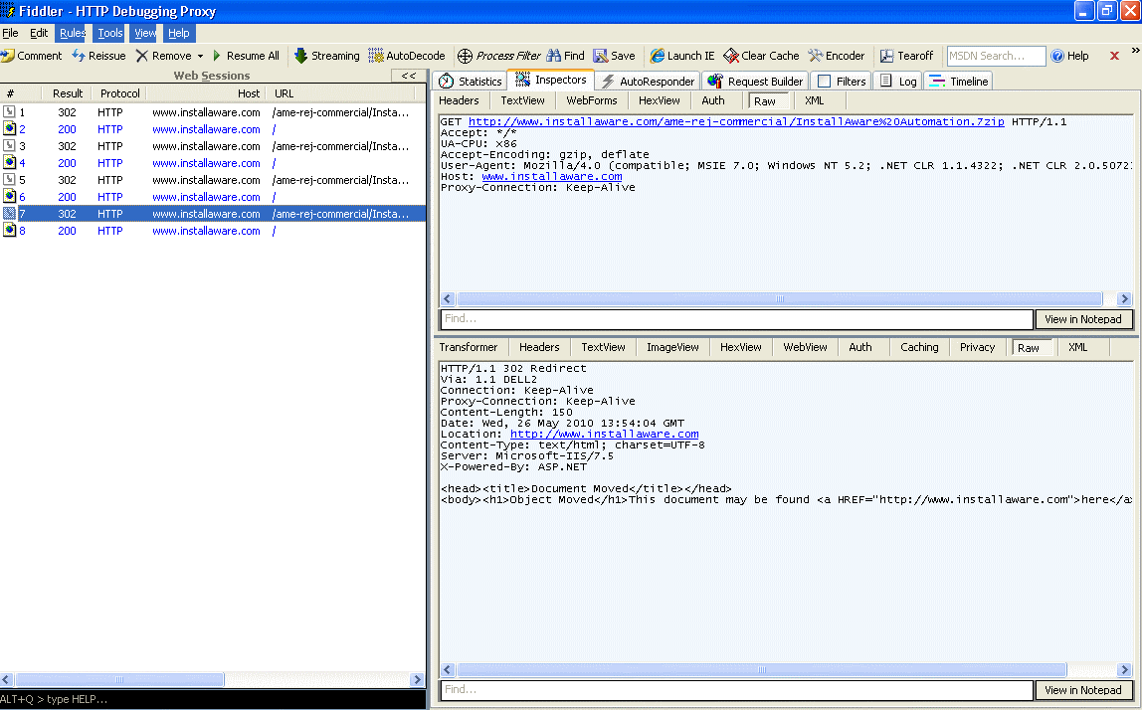Screen dimensions: 1142x710
Task: Click the Clear Cache icon
Action: [731, 56]
